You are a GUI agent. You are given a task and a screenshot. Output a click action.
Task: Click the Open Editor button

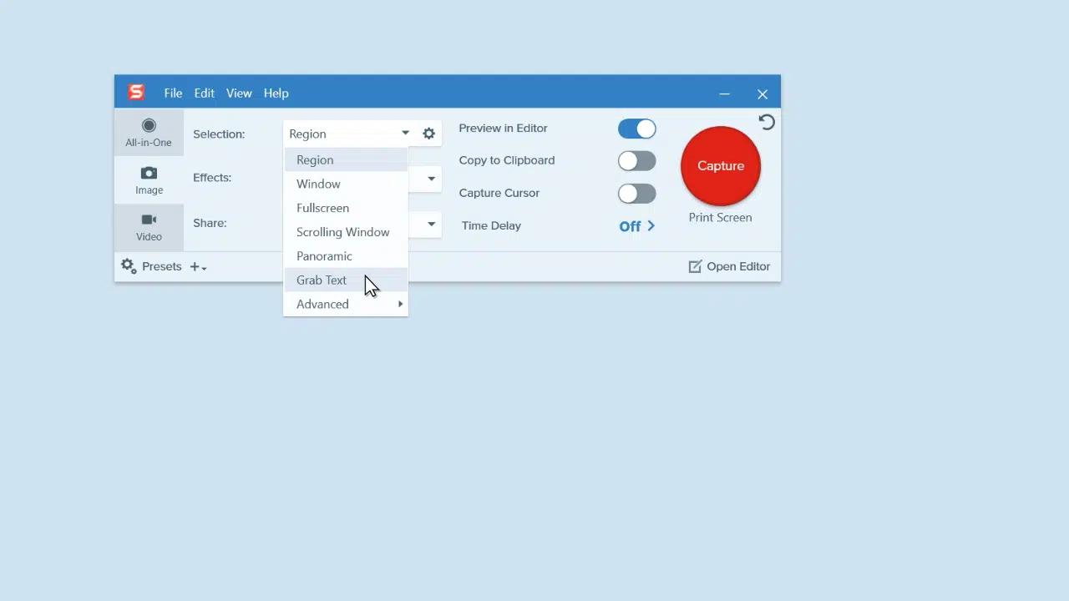point(729,266)
